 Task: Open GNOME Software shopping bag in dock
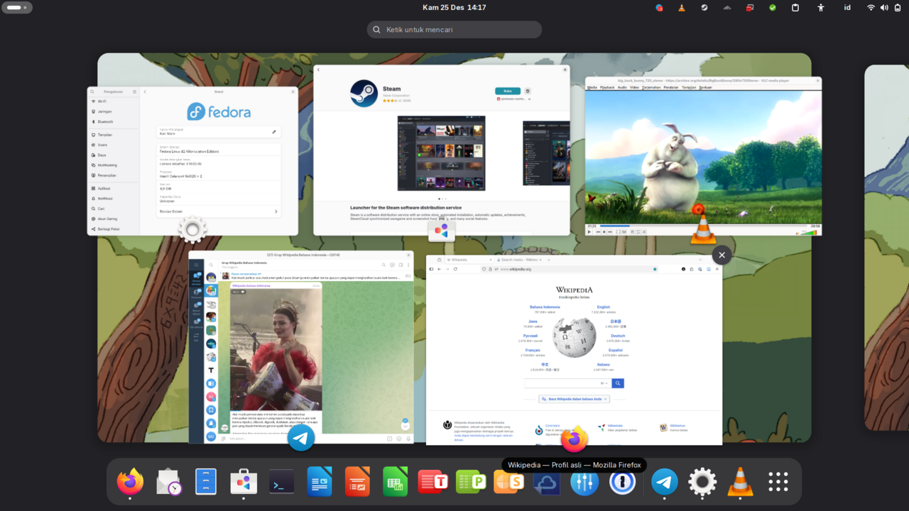(x=244, y=483)
